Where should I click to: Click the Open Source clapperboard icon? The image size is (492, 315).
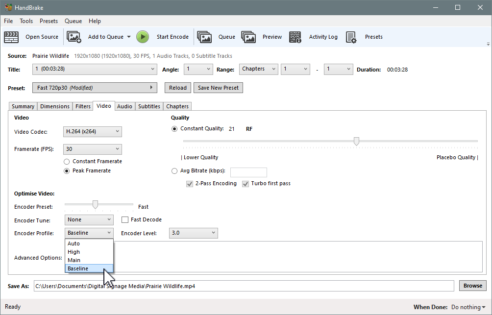pos(11,37)
